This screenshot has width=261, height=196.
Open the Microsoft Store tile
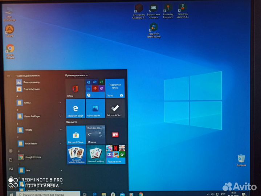click(76, 135)
